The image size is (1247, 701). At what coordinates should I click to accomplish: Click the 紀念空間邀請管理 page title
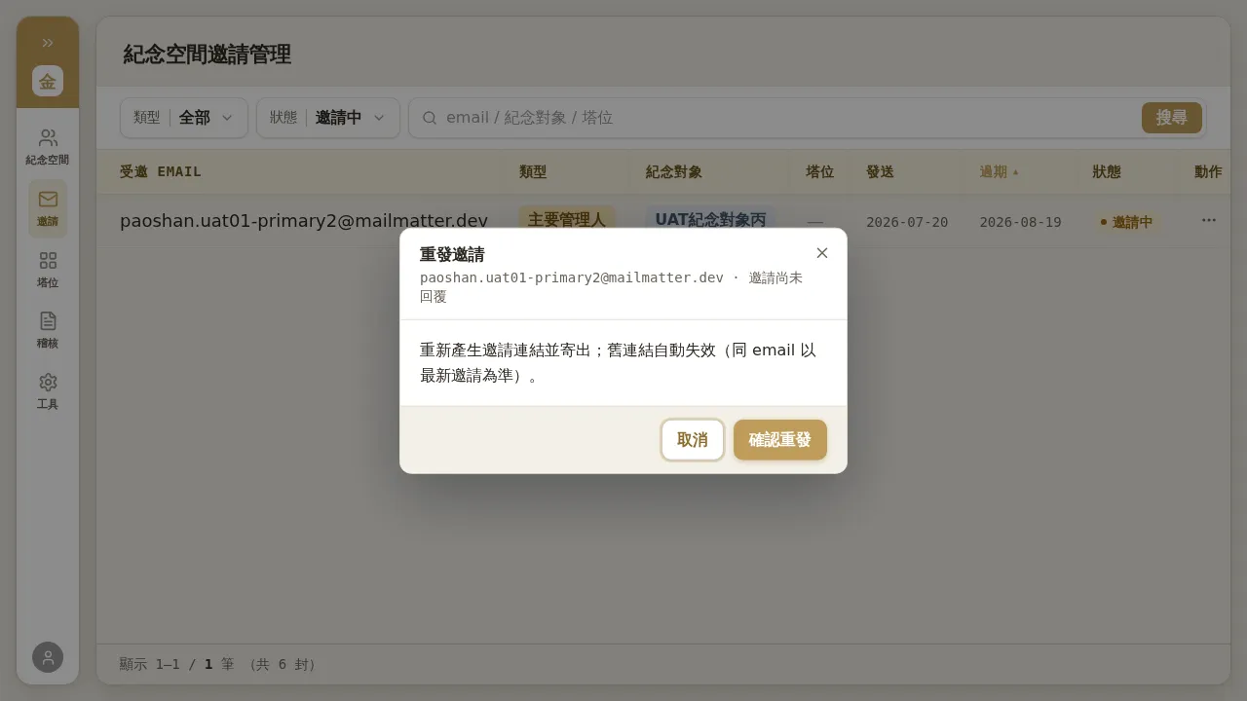tap(208, 55)
